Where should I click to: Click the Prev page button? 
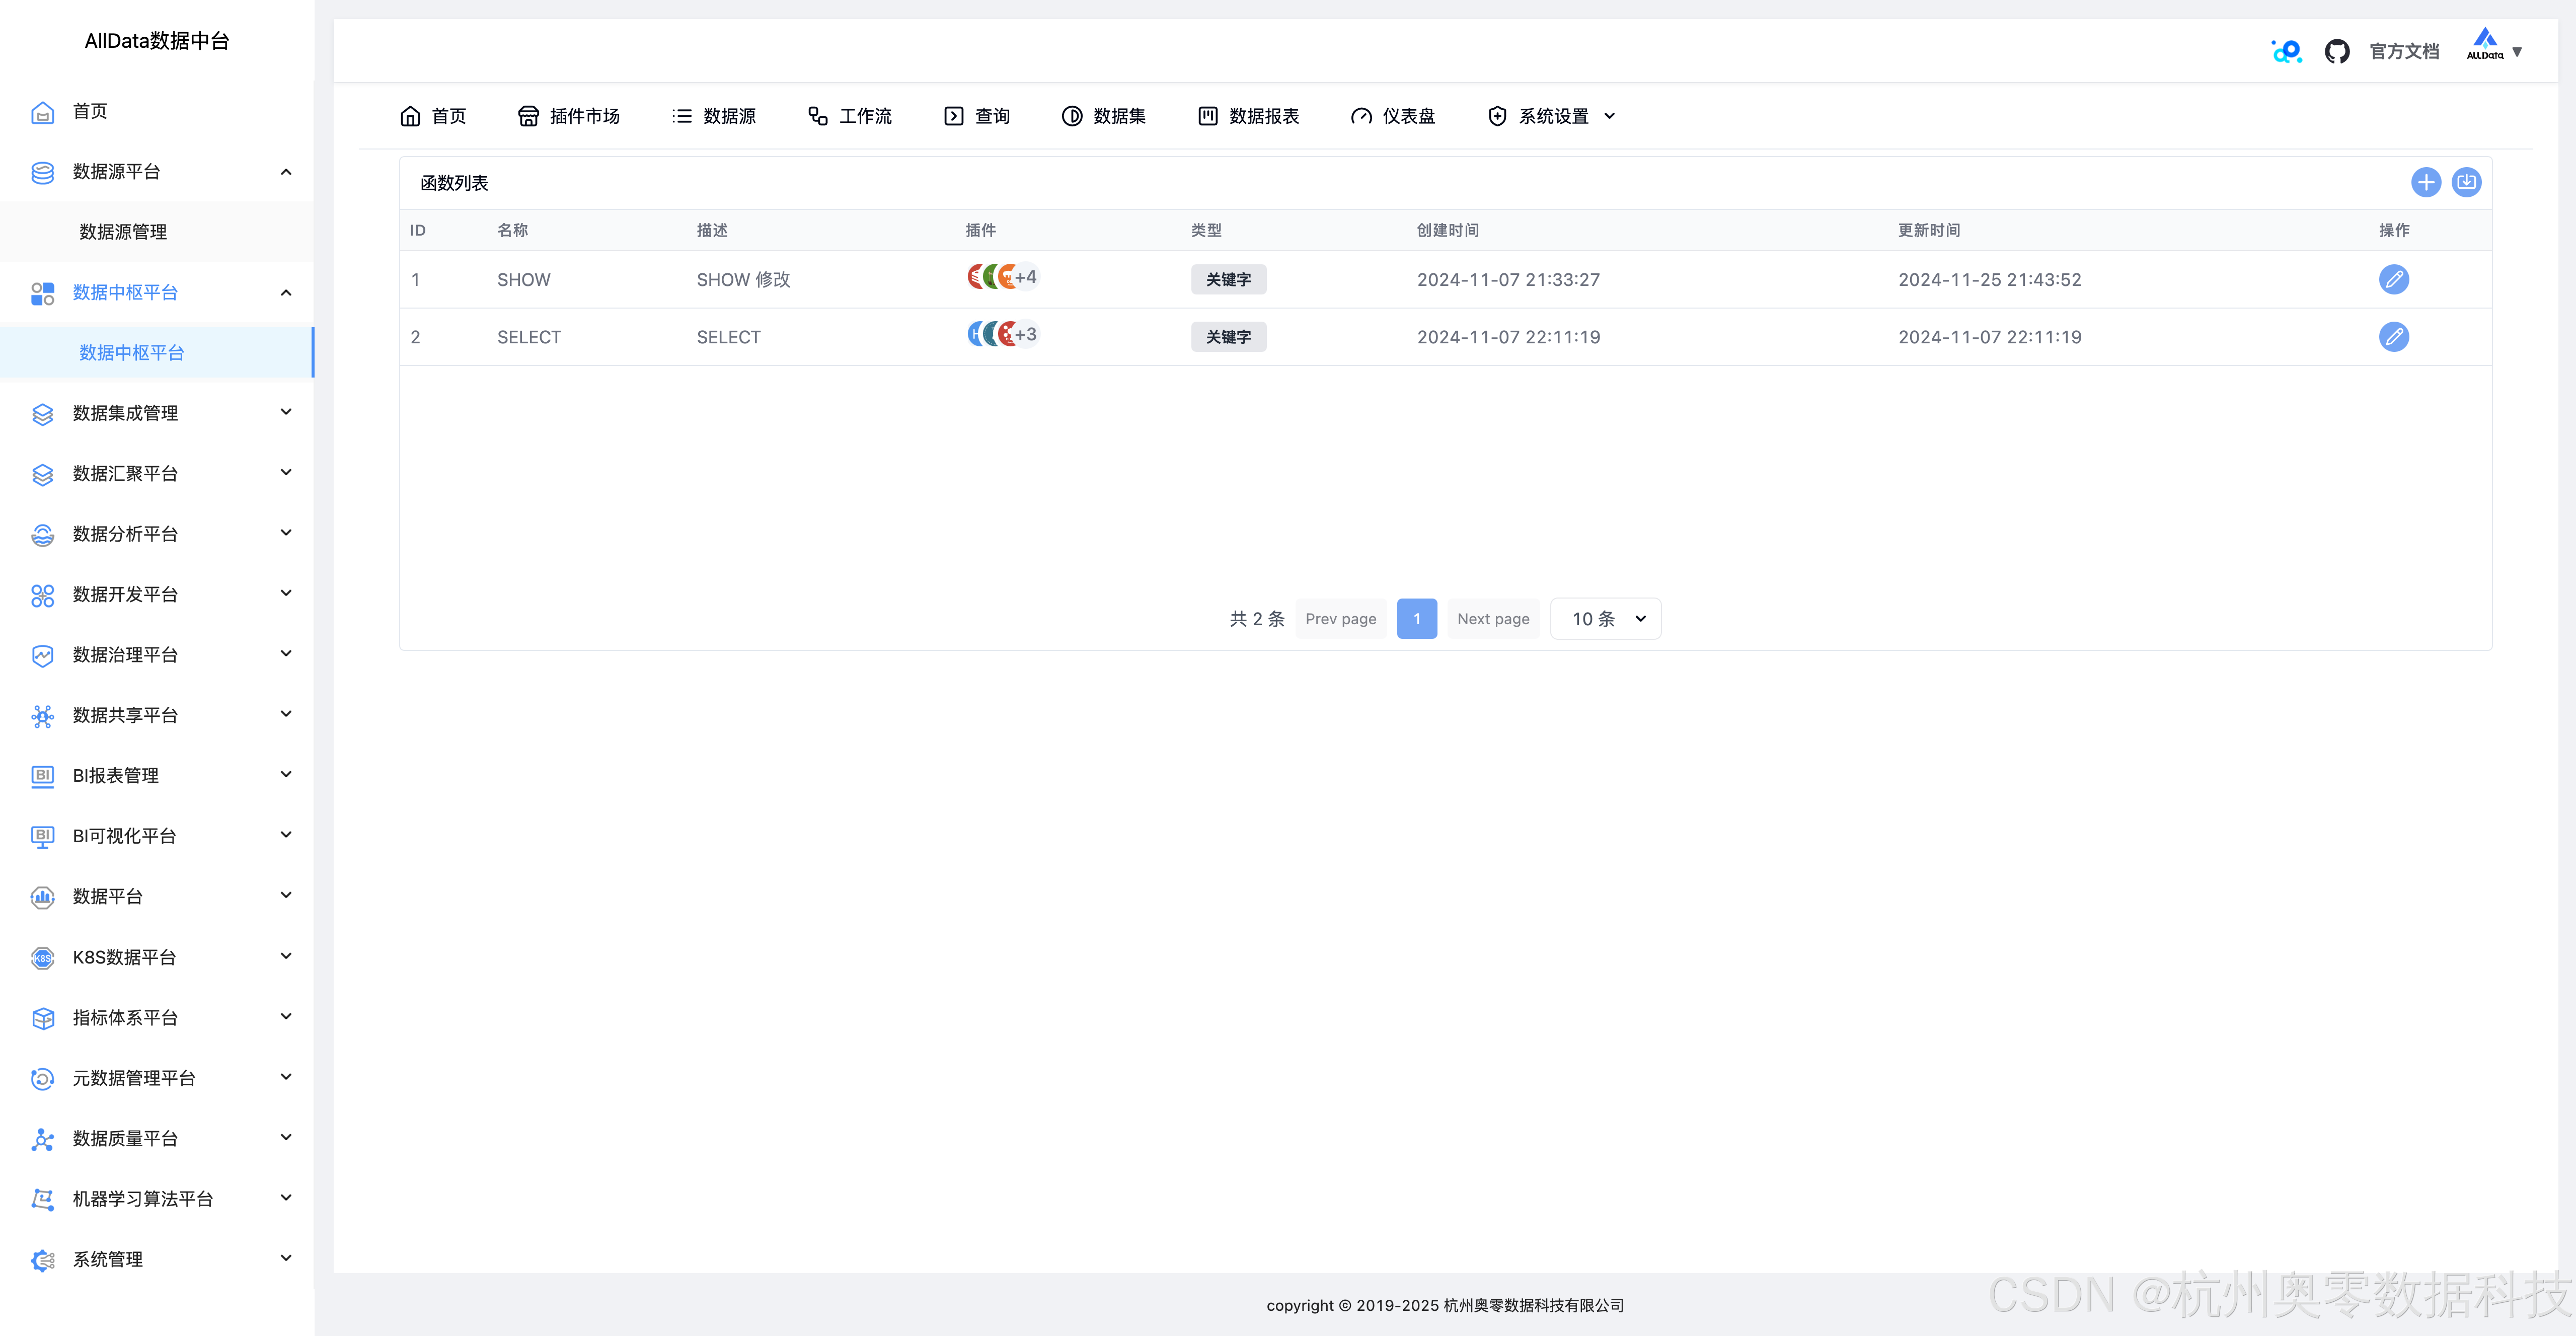pos(1340,619)
